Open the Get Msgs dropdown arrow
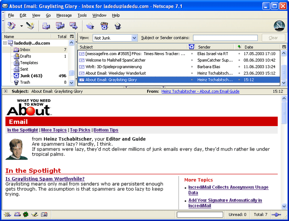The image size is (289, 221). click(21, 26)
